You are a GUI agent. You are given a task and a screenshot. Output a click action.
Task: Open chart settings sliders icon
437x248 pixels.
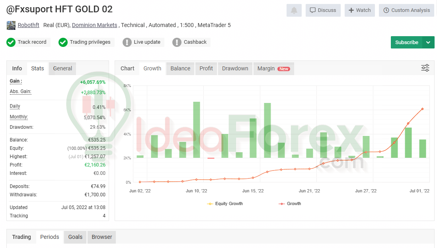tap(425, 68)
